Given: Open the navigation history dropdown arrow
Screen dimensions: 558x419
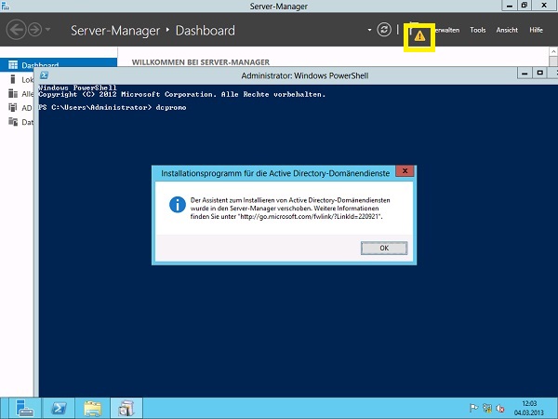Looking at the screenshot, I should point(47,29).
